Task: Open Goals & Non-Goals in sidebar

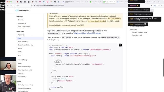Action: click(24, 27)
